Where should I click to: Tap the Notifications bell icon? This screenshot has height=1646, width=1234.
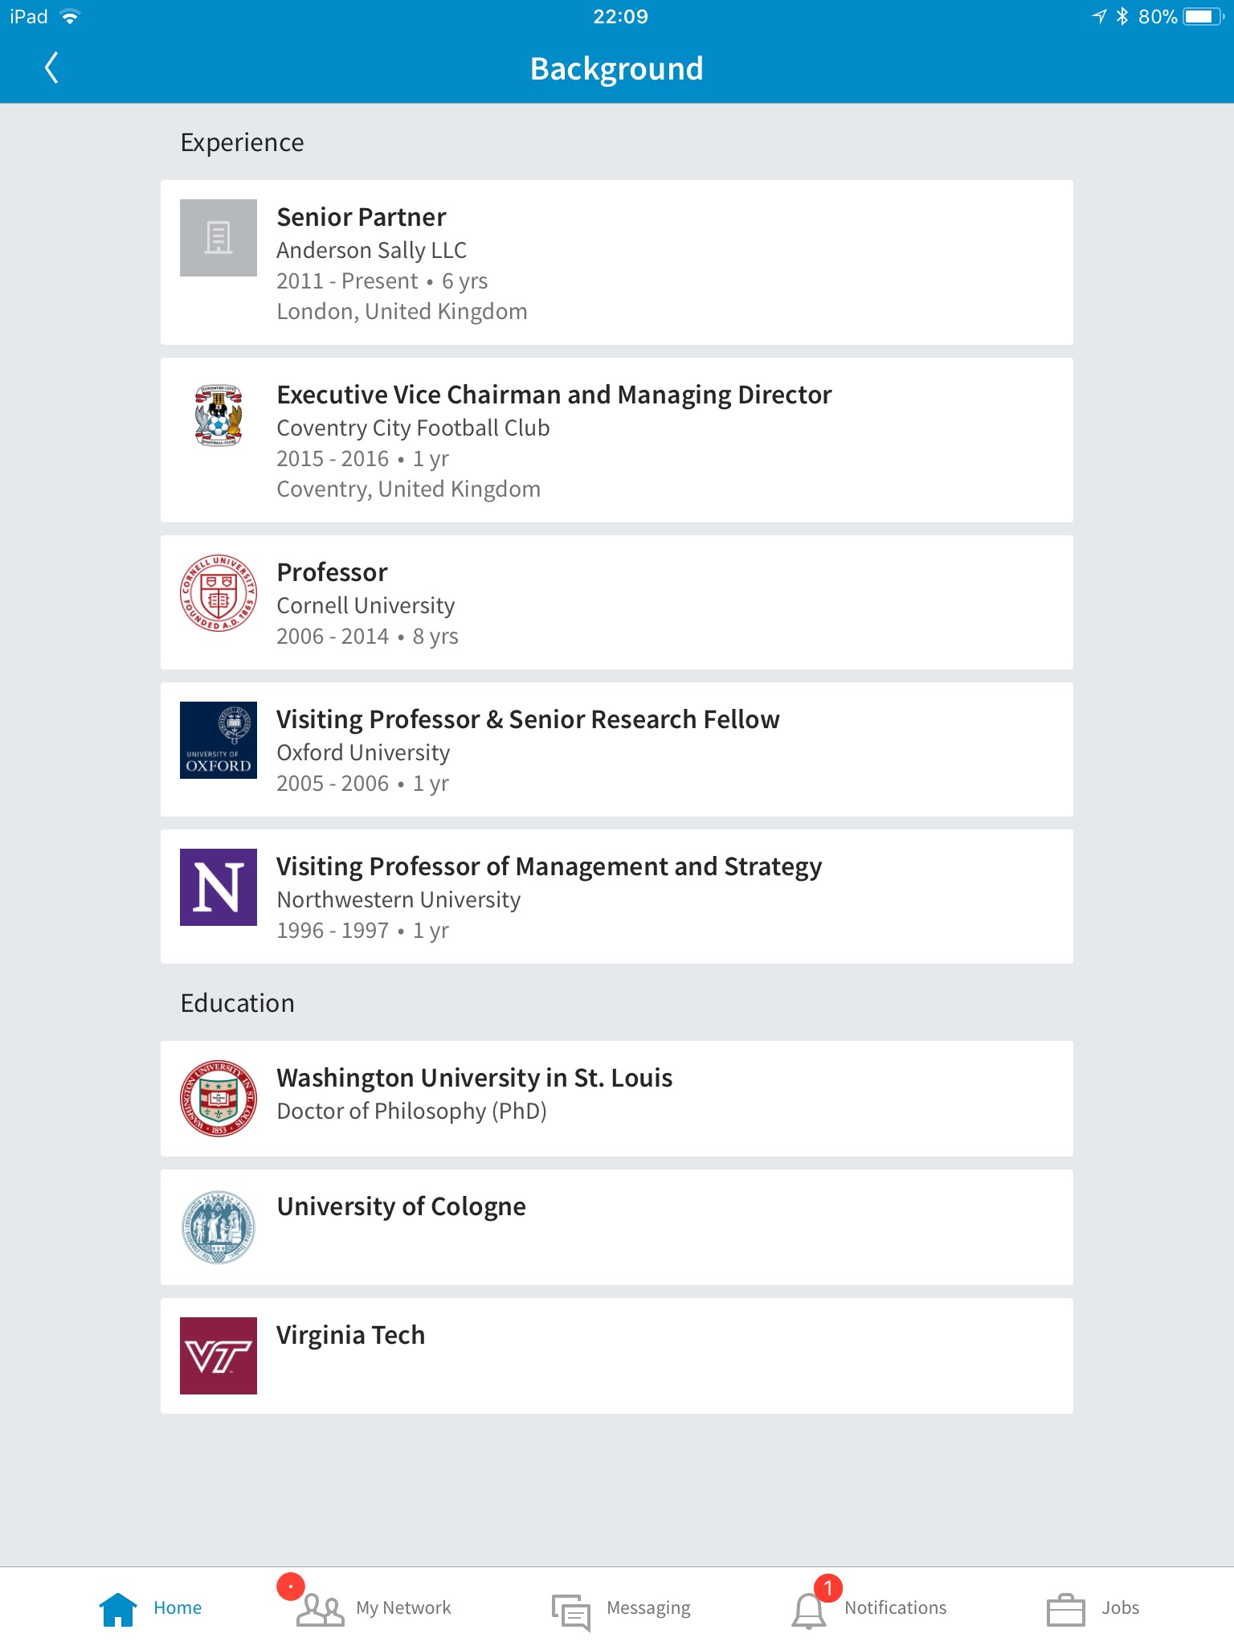809,1611
